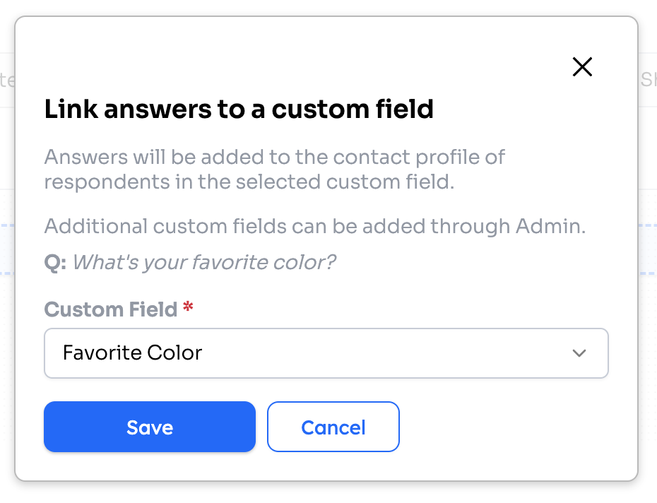The height and width of the screenshot is (503, 657).
Task: Click the chevron arrow in Favorite Color field
Action: pyautogui.click(x=579, y=353)
